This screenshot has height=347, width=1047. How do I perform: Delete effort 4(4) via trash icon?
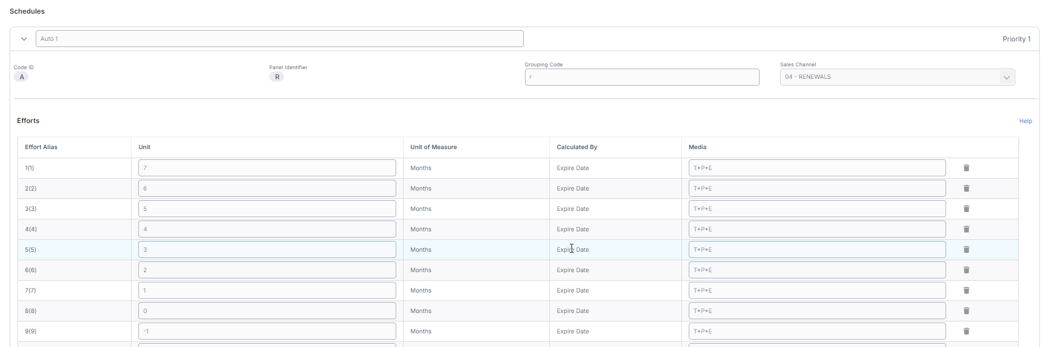[967, 229]
